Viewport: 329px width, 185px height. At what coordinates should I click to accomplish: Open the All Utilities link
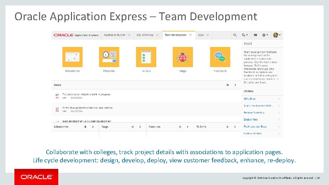click(x=249, y=99)
